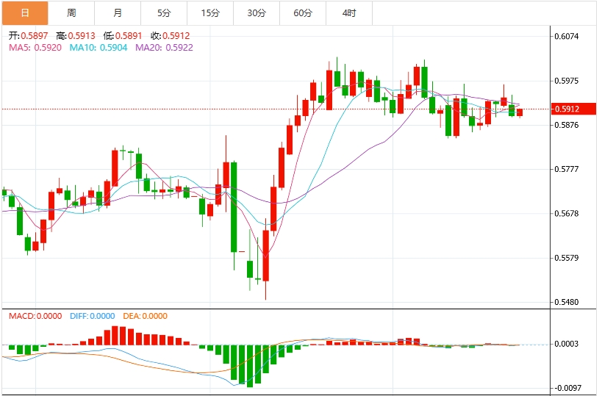Click the DIFF: 0.0000 label
The width and height of the screenshot is (602, 396).
[92, 316]
